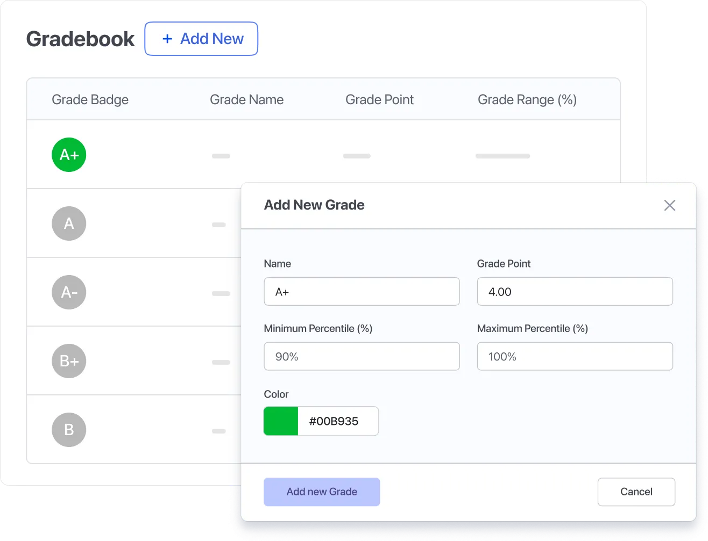
Task: Click the green color swatch
Action: [x=281, y=421]
